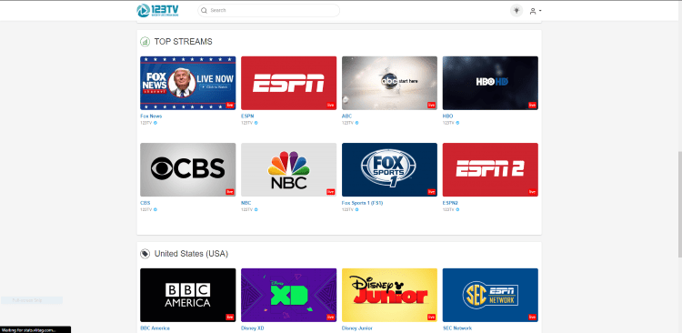682x333 pixels.
Task: Click the SEC Network title link
Action: (x=457, y=328)
